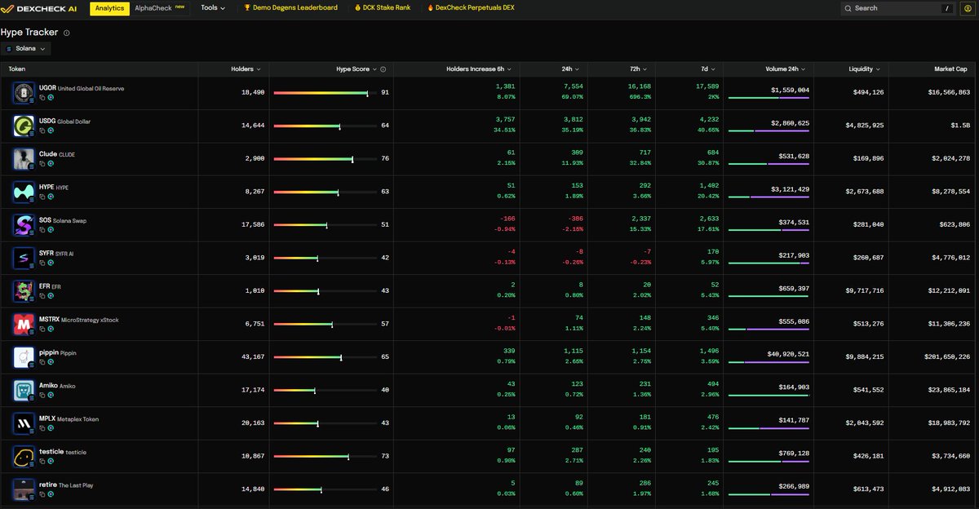
Task: Open the user profile icon
Action: tap(968, 8)
